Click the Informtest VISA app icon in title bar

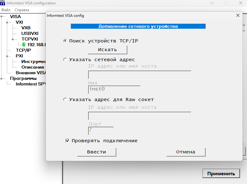[3, 3]
